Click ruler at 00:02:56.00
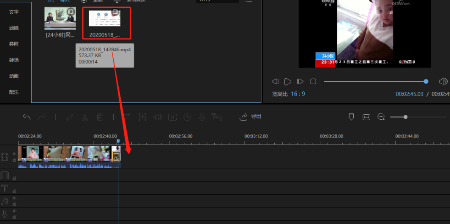450x224 pixels. click(181, 136)
